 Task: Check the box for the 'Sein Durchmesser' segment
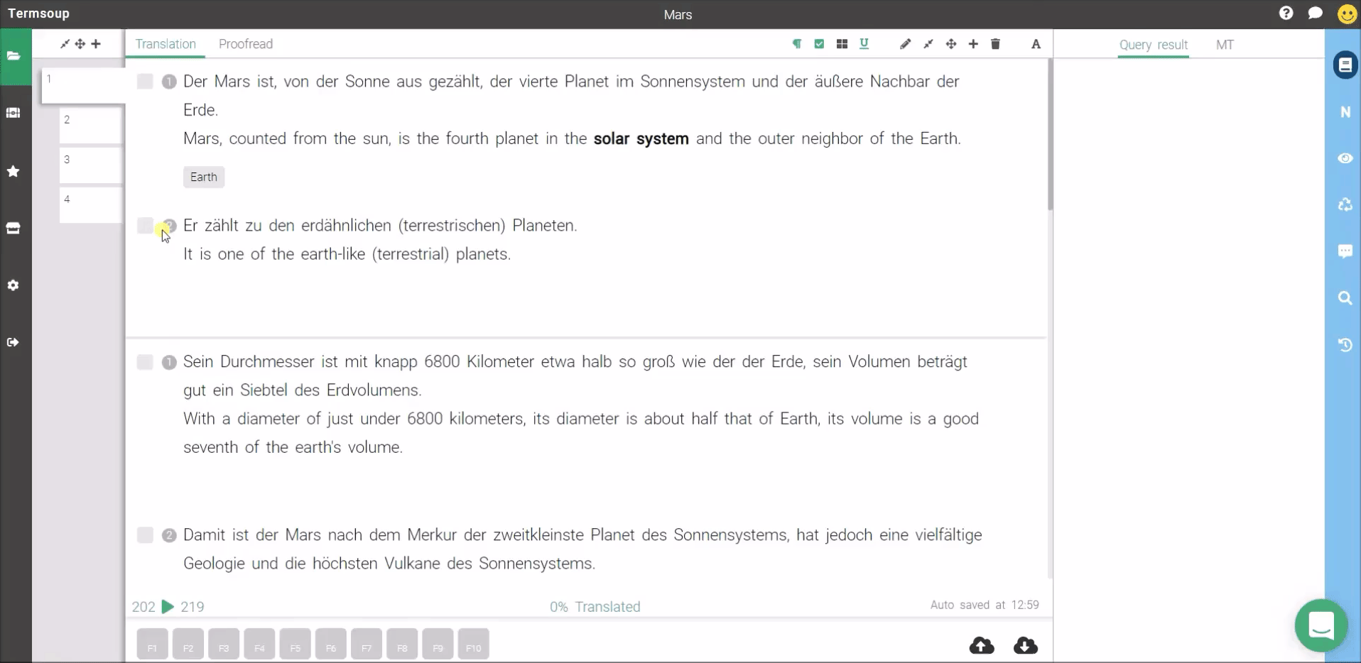pos(145,362)
